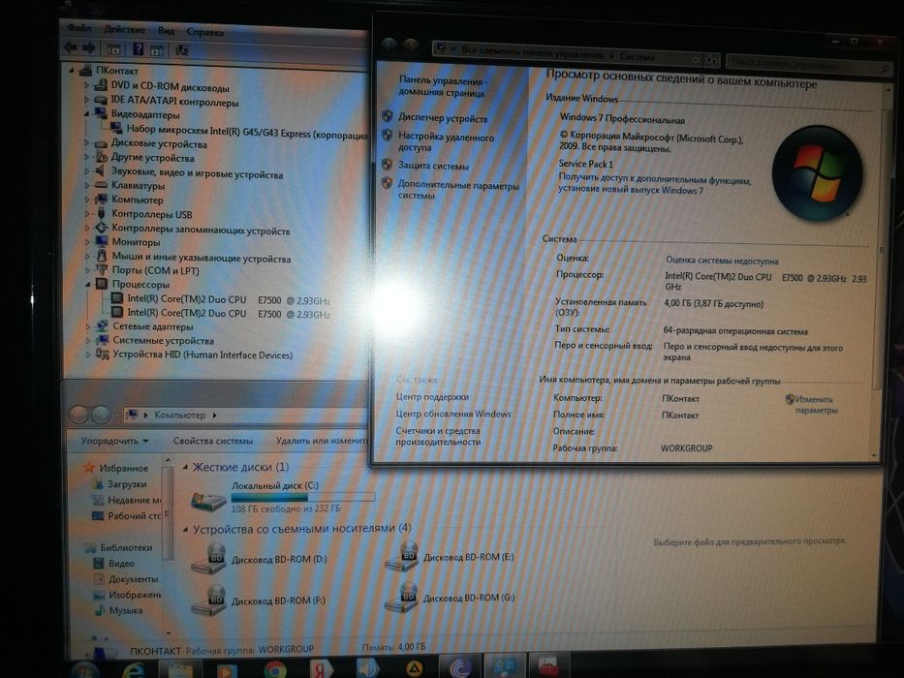Click Получить доступ к дополнительным функциям link

(x=654, y=184)
